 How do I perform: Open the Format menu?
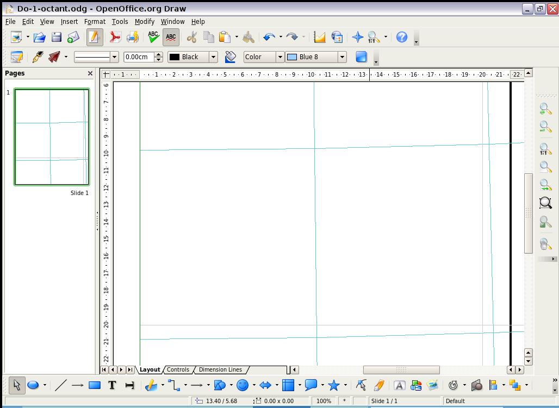pos(95,22)
